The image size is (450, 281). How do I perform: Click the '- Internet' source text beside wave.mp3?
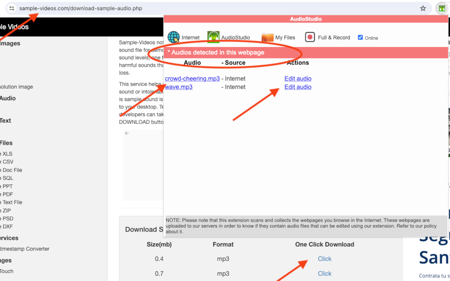pyautogui.click(x=233, y=87)
